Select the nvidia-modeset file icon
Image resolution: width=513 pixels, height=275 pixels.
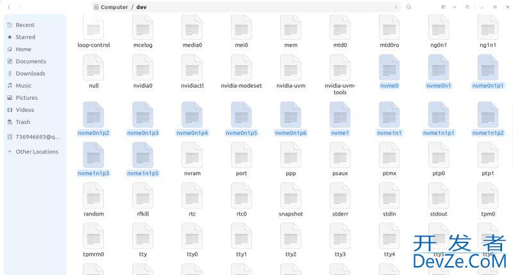point(241,68)
